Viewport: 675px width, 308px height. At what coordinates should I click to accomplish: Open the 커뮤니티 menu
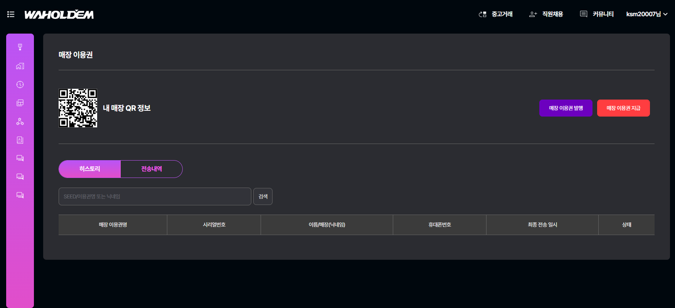pyautogui.click(x=597, y=14)
